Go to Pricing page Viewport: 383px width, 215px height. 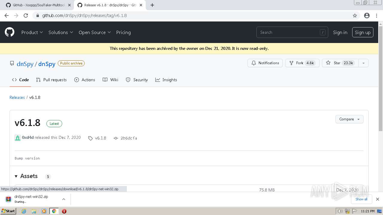click(123, 32)
